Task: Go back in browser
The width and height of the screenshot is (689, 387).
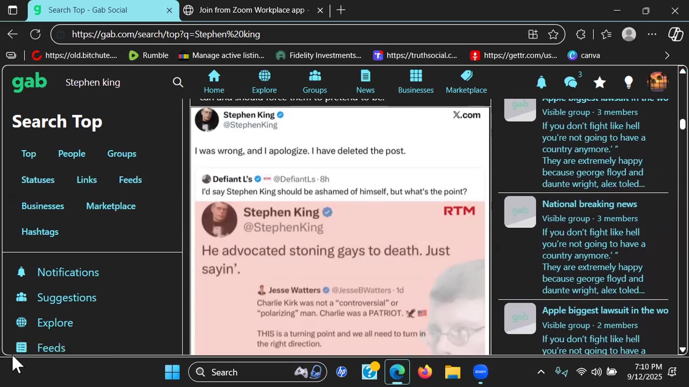Action: (12, 34)
